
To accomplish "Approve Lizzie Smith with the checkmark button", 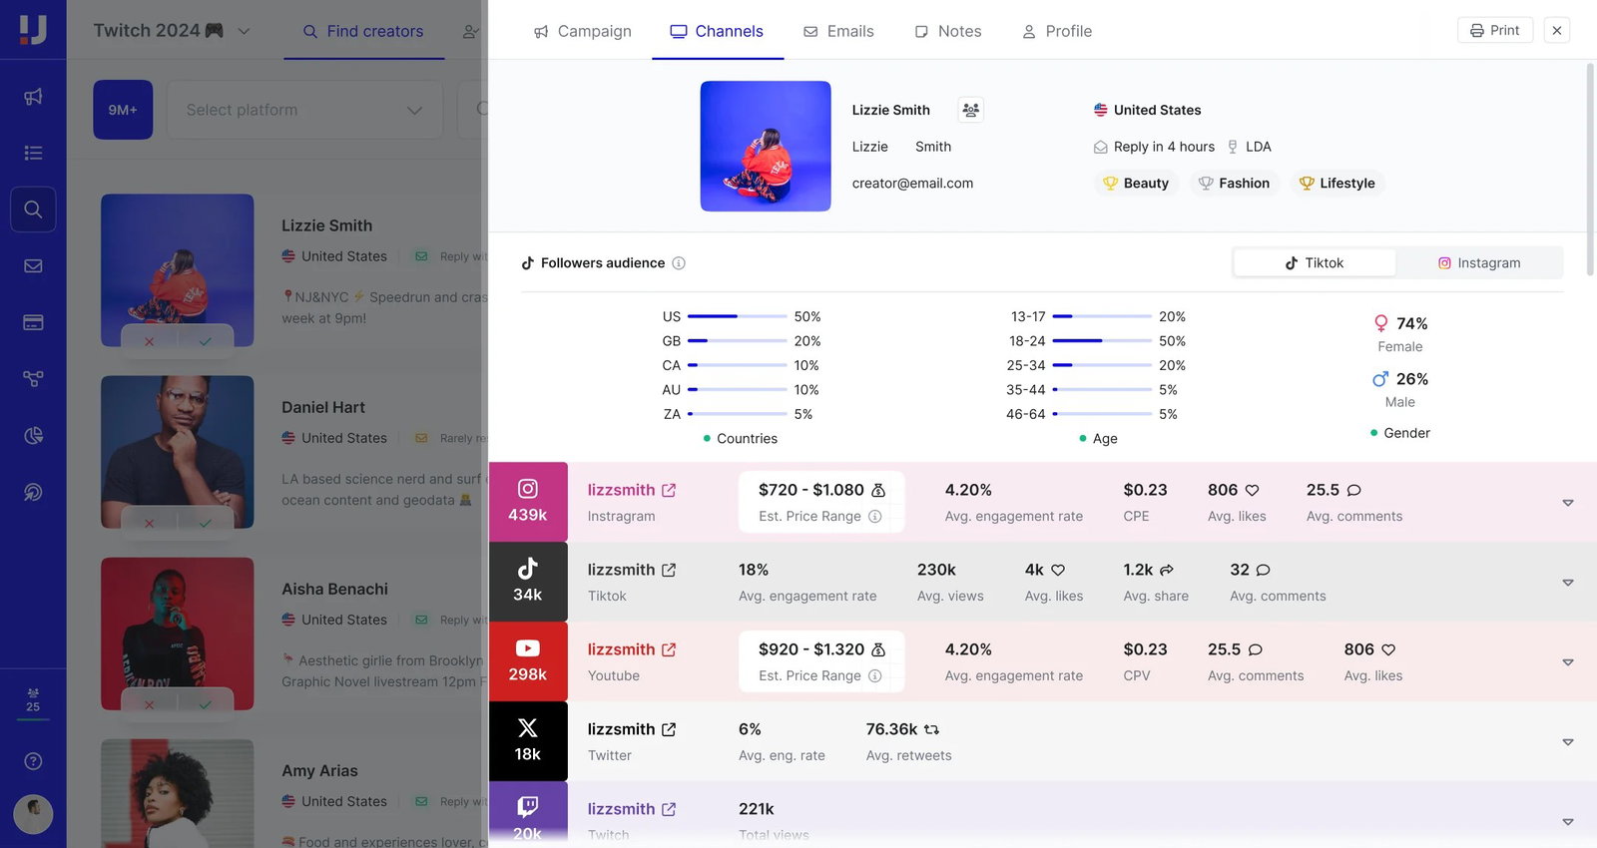I will pyautogui.click(x=205, y=341).
